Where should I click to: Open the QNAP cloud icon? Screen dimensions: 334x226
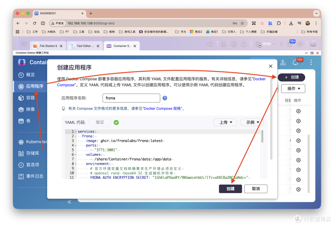[x=313, y=44]
